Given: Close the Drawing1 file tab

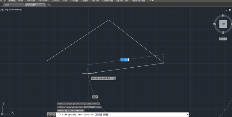Looking at the screenshot, I should coord(43,5).
